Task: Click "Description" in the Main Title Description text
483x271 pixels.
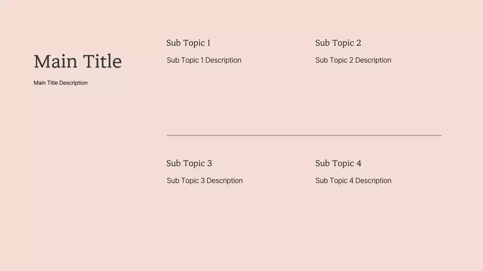Action: tap(73, 83)
